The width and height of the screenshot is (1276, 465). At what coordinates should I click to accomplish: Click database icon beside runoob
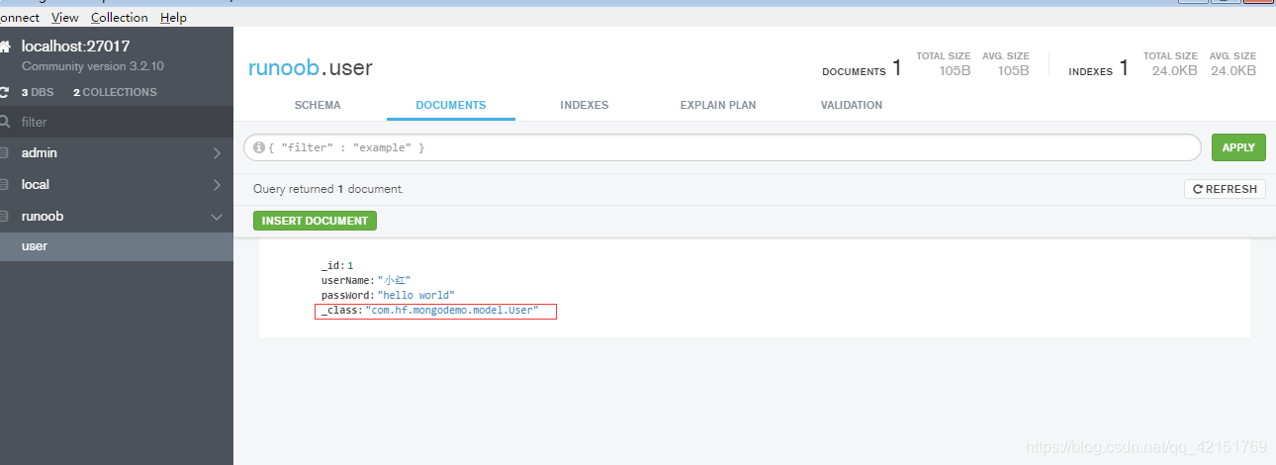click(x=5, y=216)
